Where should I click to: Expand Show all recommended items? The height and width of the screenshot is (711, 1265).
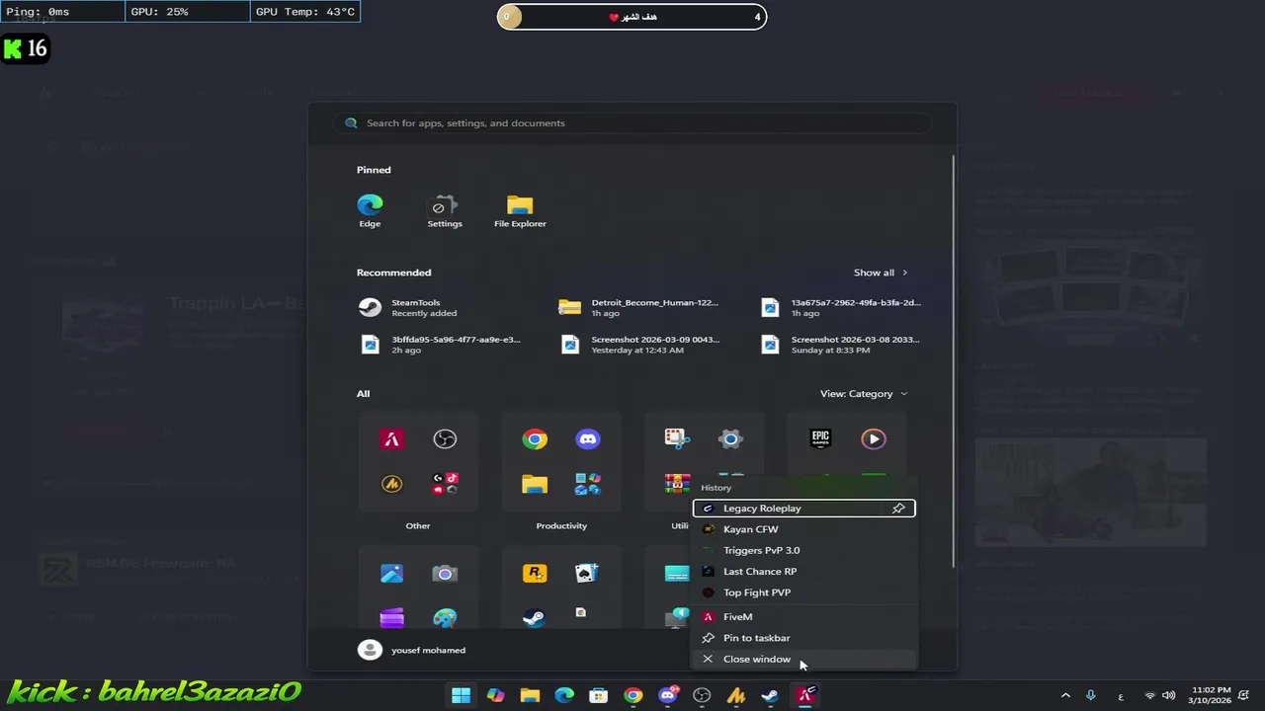click(x=881, y=273)
